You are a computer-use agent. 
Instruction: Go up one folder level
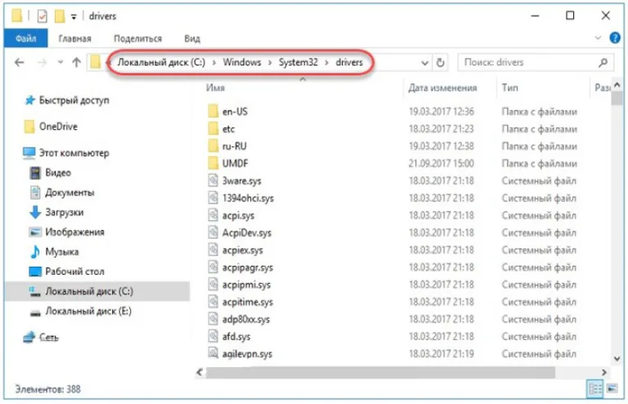77,62
